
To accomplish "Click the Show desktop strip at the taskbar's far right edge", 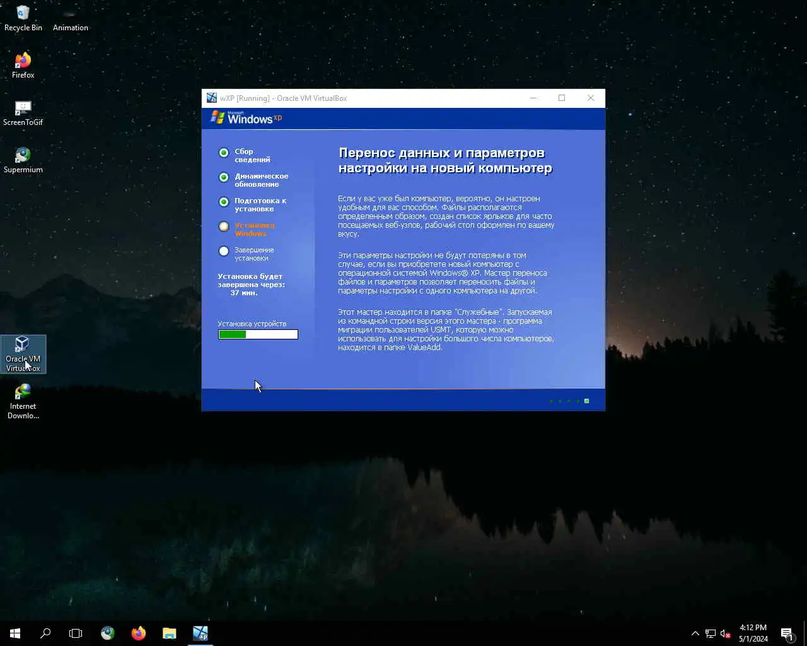I will click(805, 633).
